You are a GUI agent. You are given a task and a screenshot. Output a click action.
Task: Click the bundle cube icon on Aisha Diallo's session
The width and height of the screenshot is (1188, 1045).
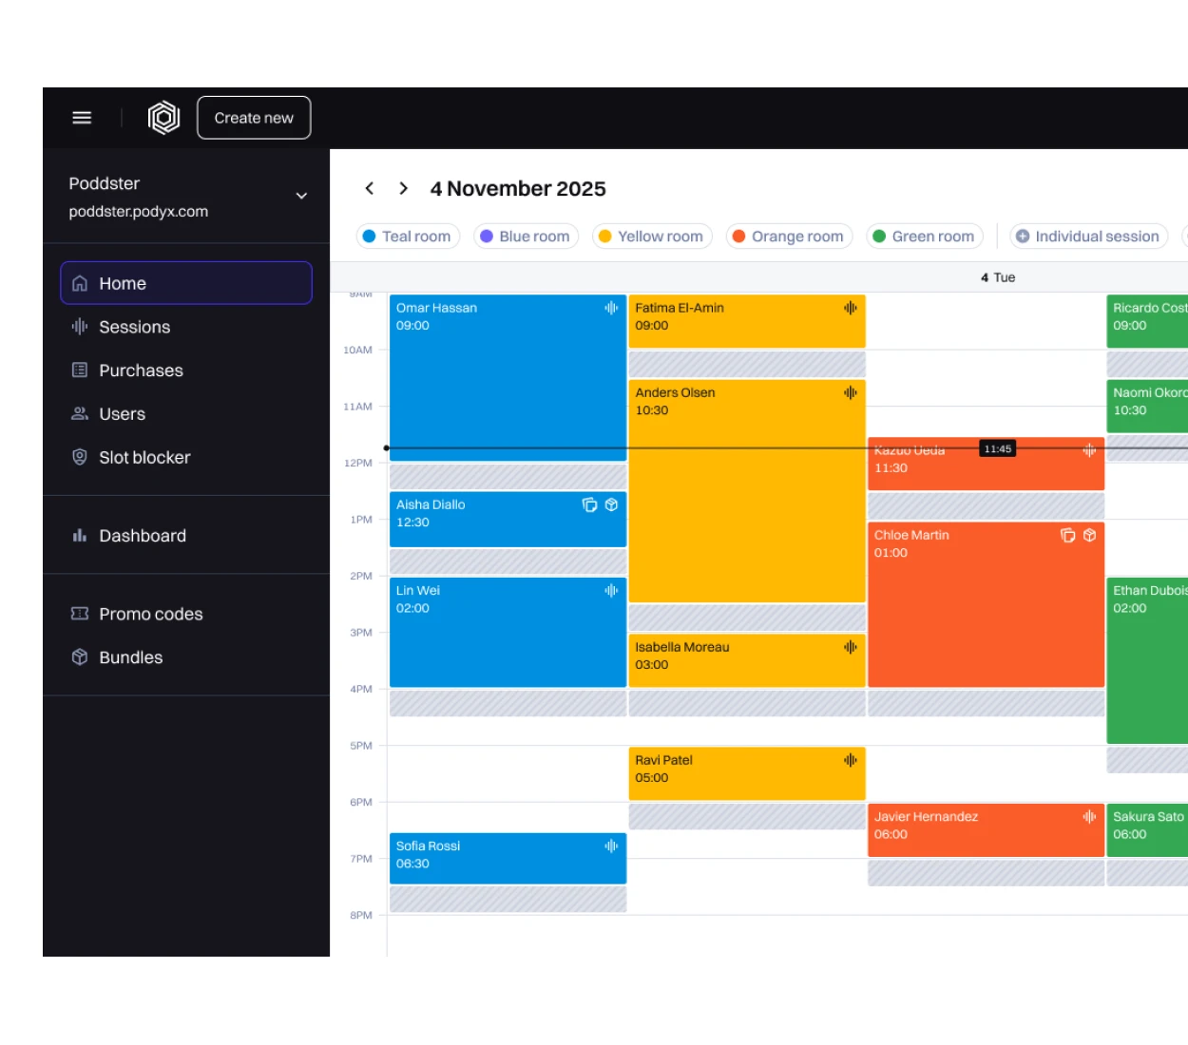pos(609,505)
